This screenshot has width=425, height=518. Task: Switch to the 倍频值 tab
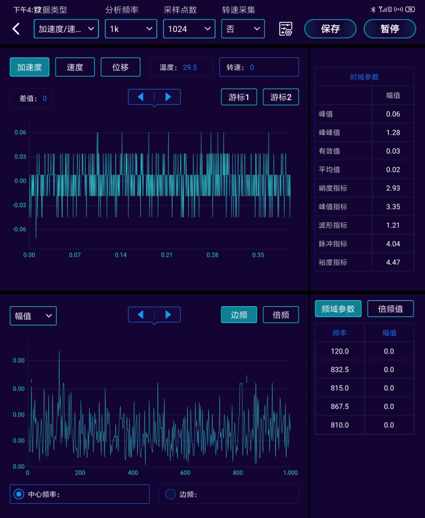coord(390,308)
